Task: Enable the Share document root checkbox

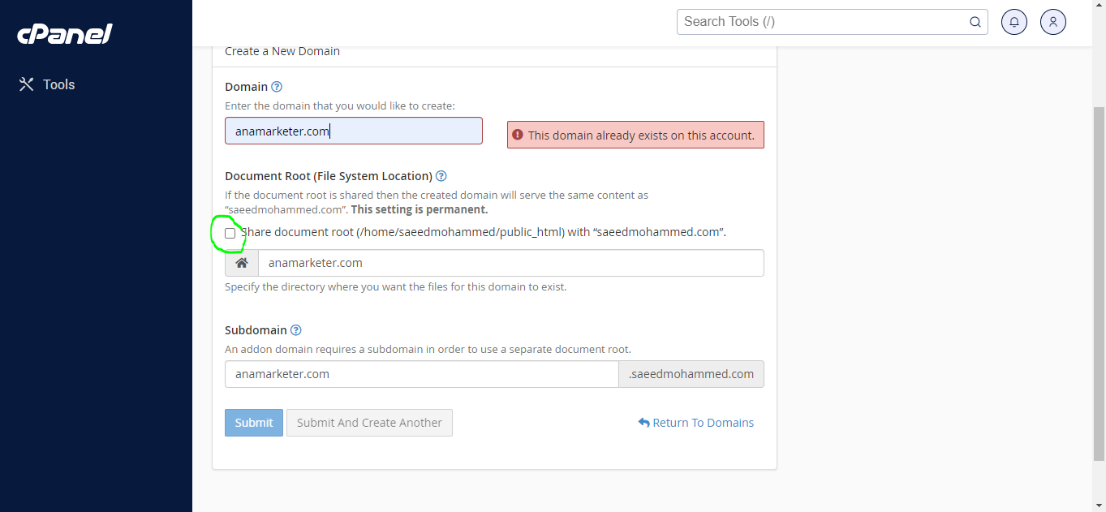Action: (x=230, y=233)
